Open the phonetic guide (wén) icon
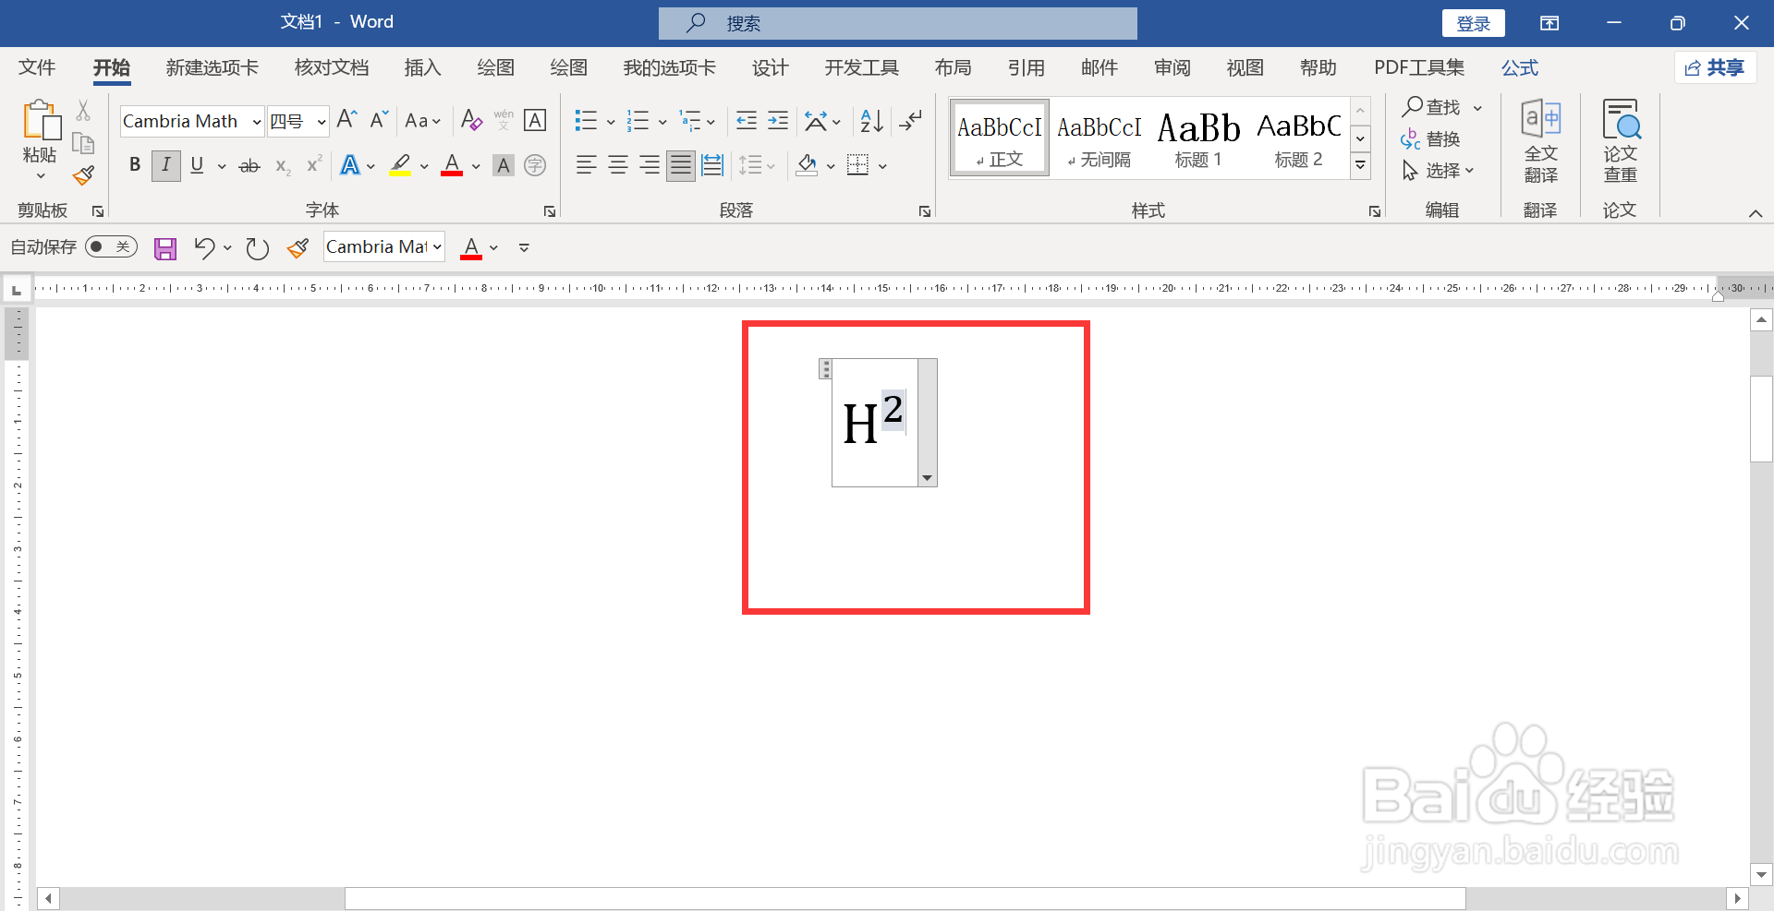 (x=504, y=120)
